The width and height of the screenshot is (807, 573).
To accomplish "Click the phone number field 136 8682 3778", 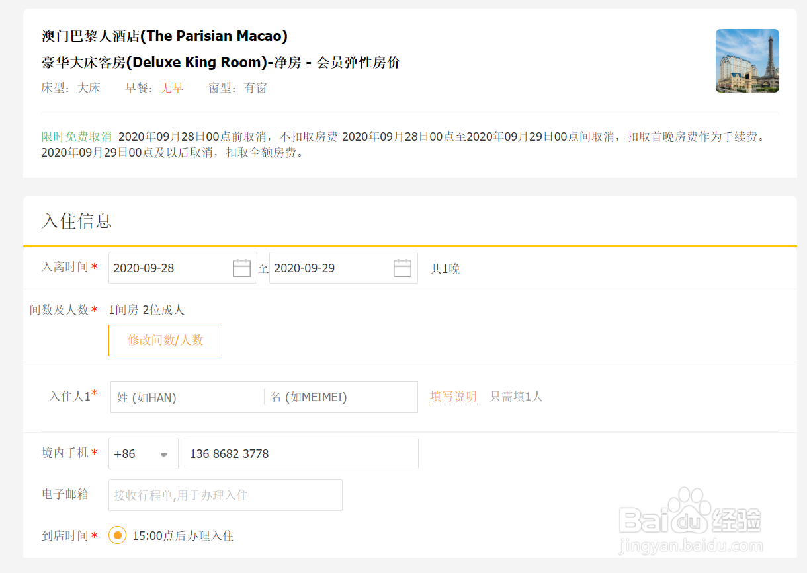I will click(x=302, y=453).
